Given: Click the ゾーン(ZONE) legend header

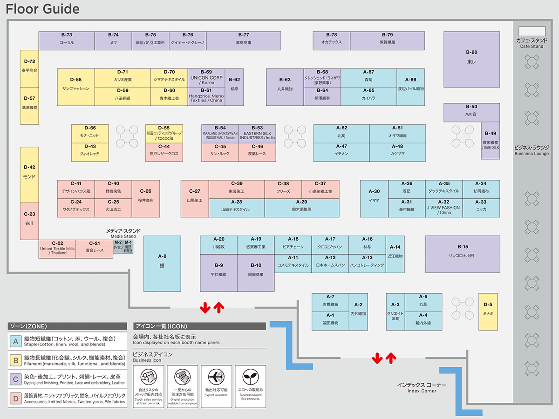Looking at the screenshot, I should point(68,326).
